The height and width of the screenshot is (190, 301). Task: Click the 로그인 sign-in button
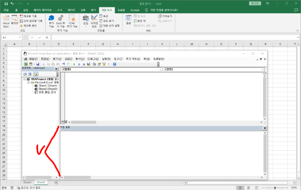255,3
